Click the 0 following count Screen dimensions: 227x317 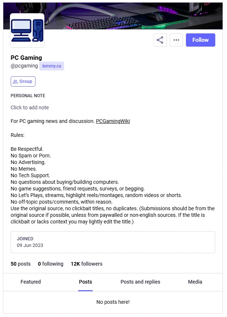pos(51,264)
